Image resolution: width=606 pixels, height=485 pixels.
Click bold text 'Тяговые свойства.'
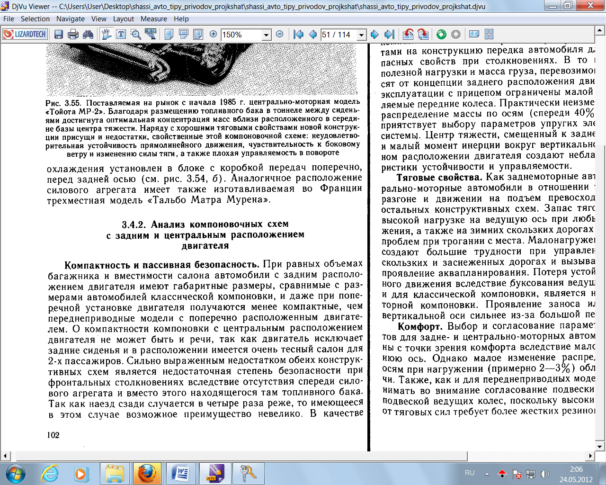[439, 177]
